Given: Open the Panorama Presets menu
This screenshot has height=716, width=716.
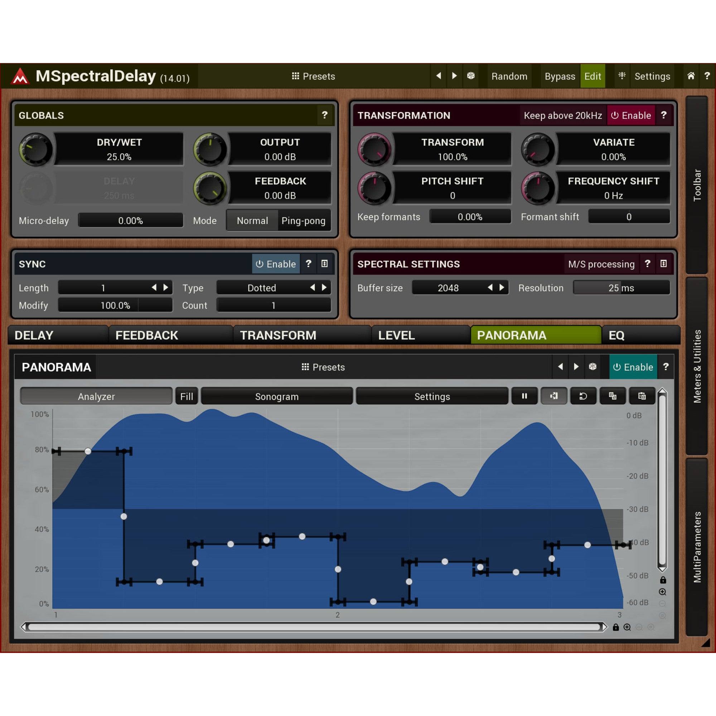Looking at the screenshot, I should pyautogui.click(x=323, y=367).
